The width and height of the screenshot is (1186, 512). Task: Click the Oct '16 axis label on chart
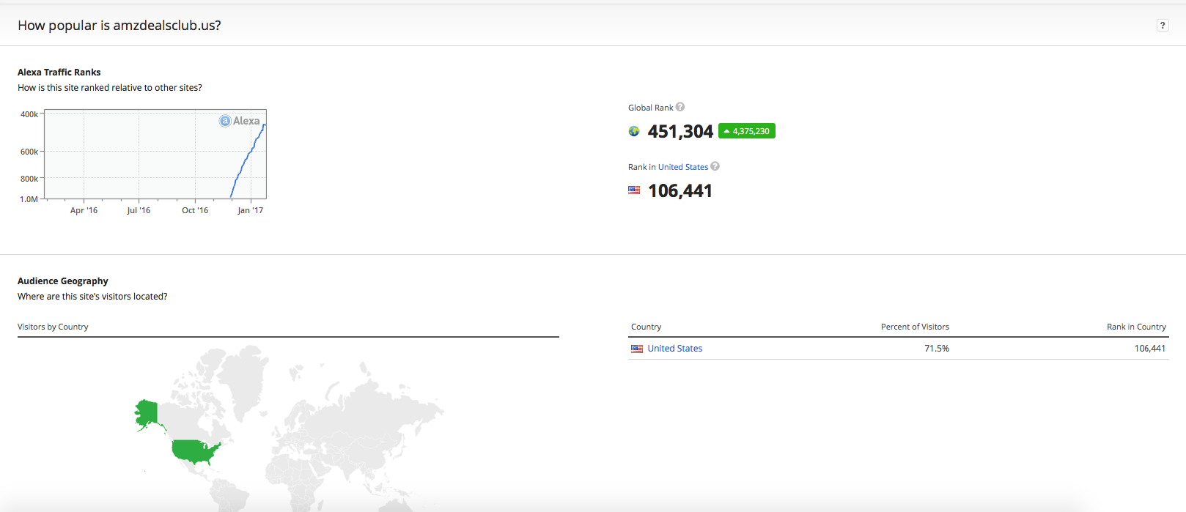coord(195,210)
